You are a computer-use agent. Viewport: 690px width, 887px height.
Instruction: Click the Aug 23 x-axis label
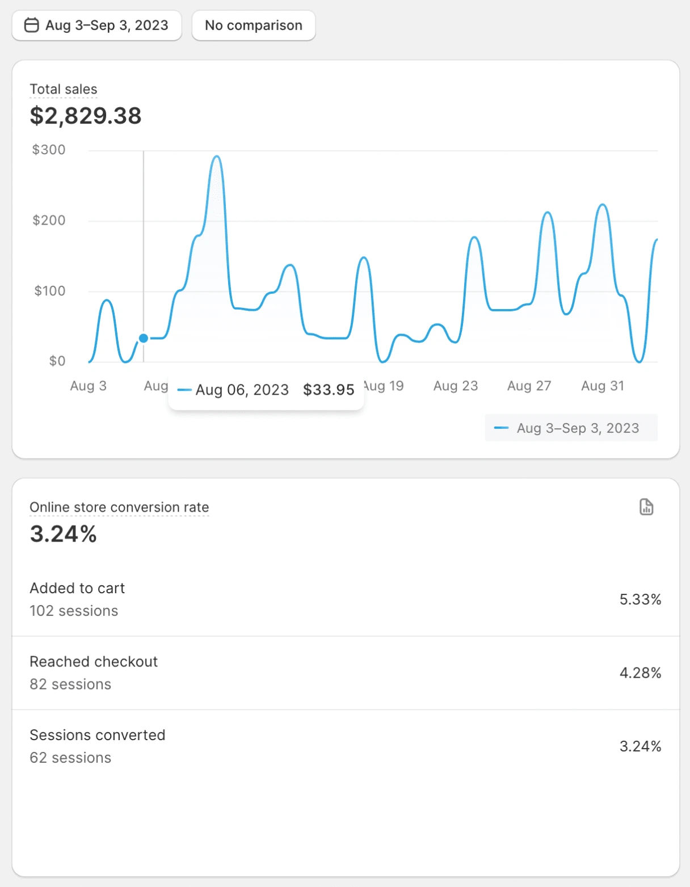[x=456, y=386]
